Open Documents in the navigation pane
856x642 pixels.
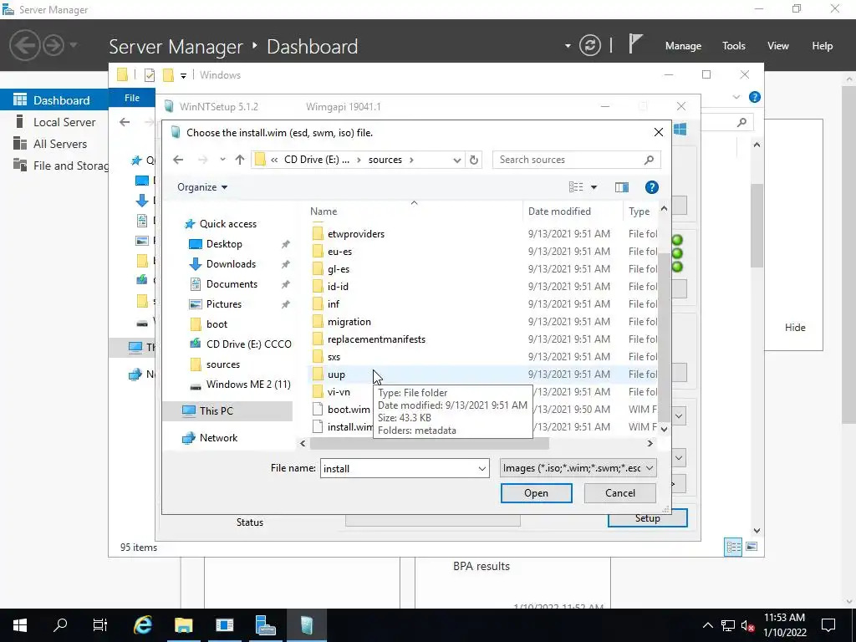232,284
